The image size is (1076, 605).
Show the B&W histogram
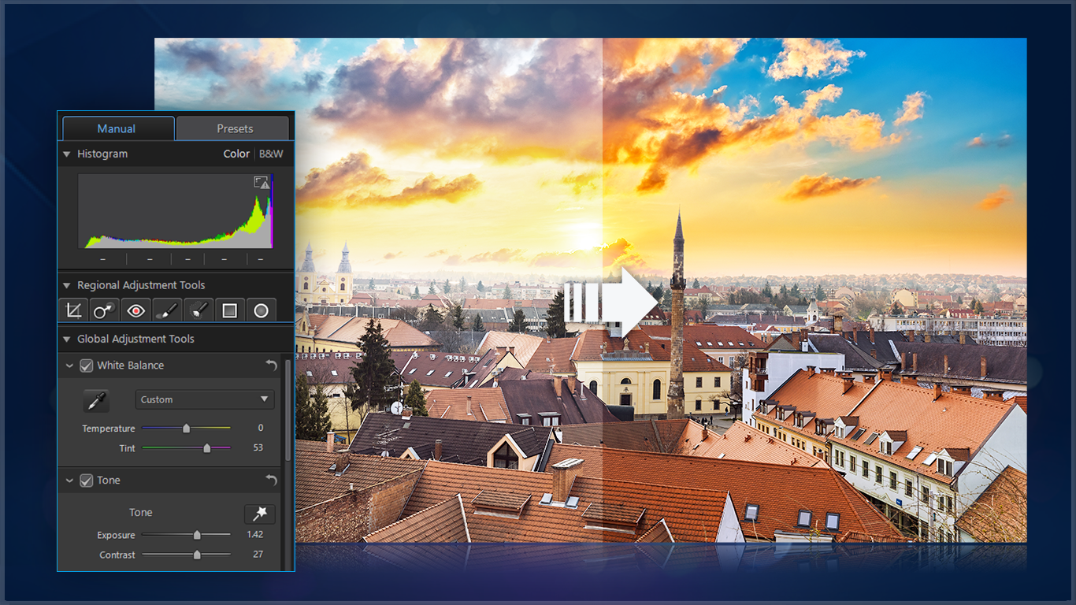tap(271, 154)
